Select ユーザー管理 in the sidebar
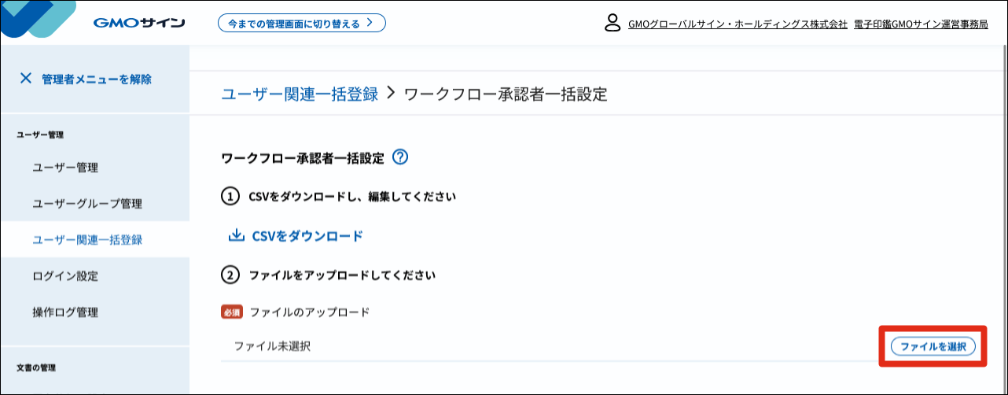 (65, 168)
